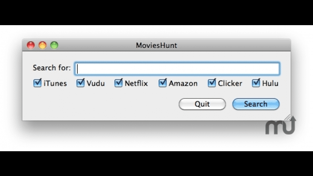Click the "Hulu" label text

tap(270, 84)
